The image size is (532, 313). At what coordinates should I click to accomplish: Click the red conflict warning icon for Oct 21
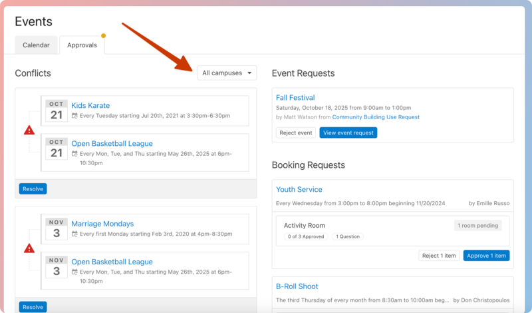[29, 131]
